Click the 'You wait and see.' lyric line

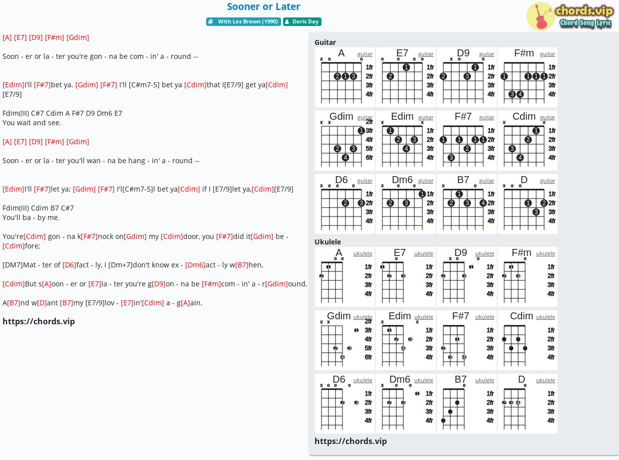32,123
